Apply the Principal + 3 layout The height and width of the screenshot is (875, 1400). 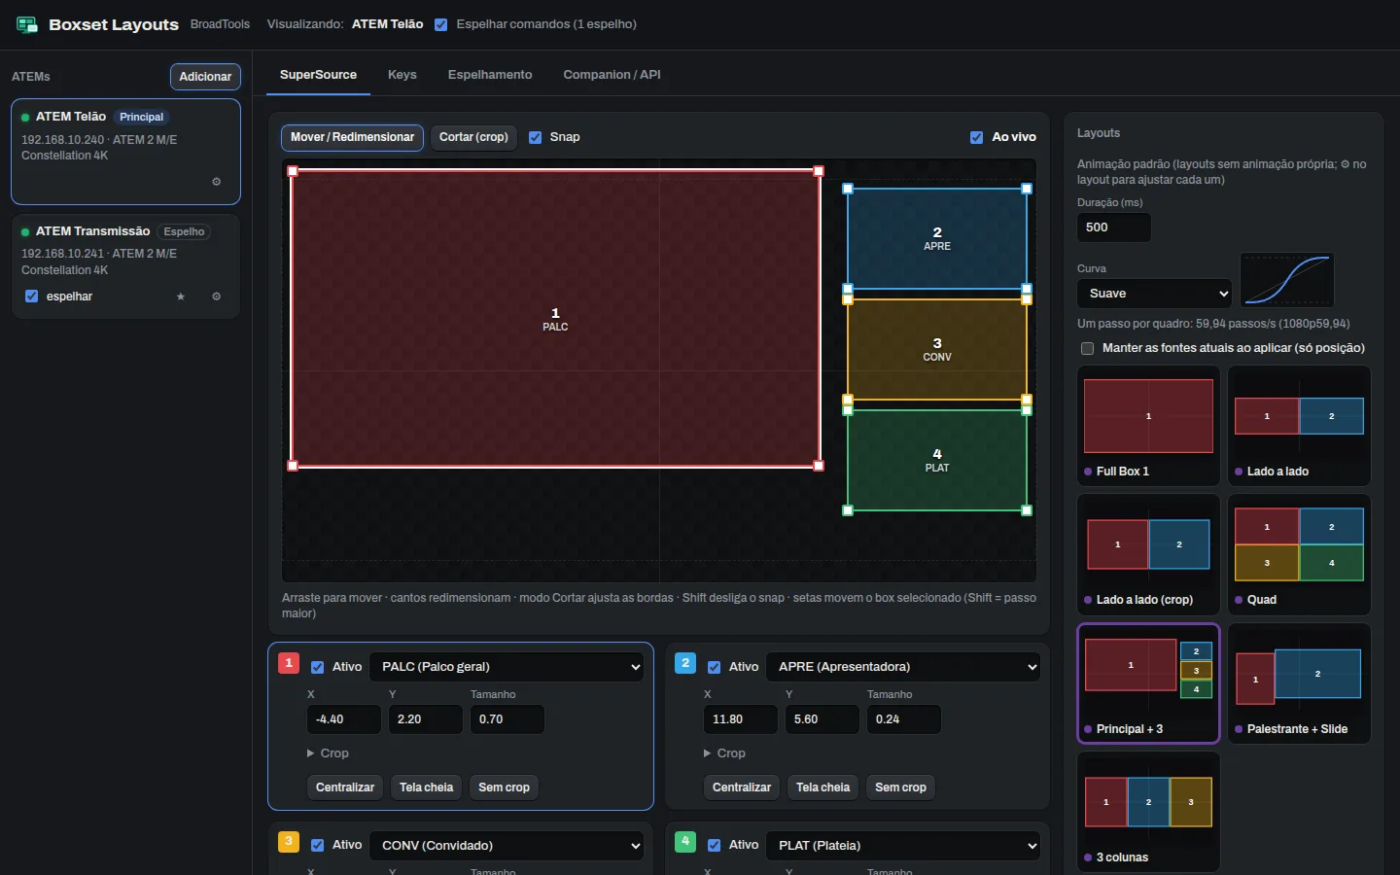pyautogui.click(x=1148, y=683)
